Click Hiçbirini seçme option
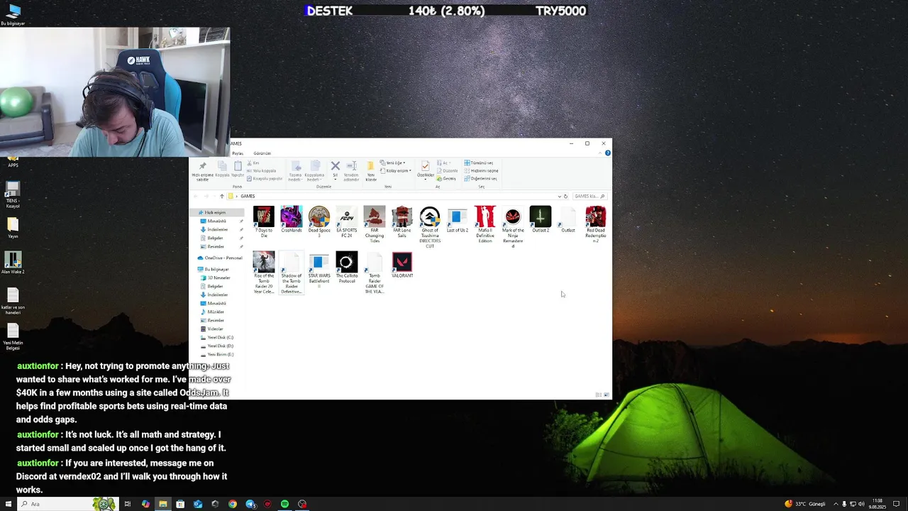Viewport: 908px width, 511px height. (481, 171)
